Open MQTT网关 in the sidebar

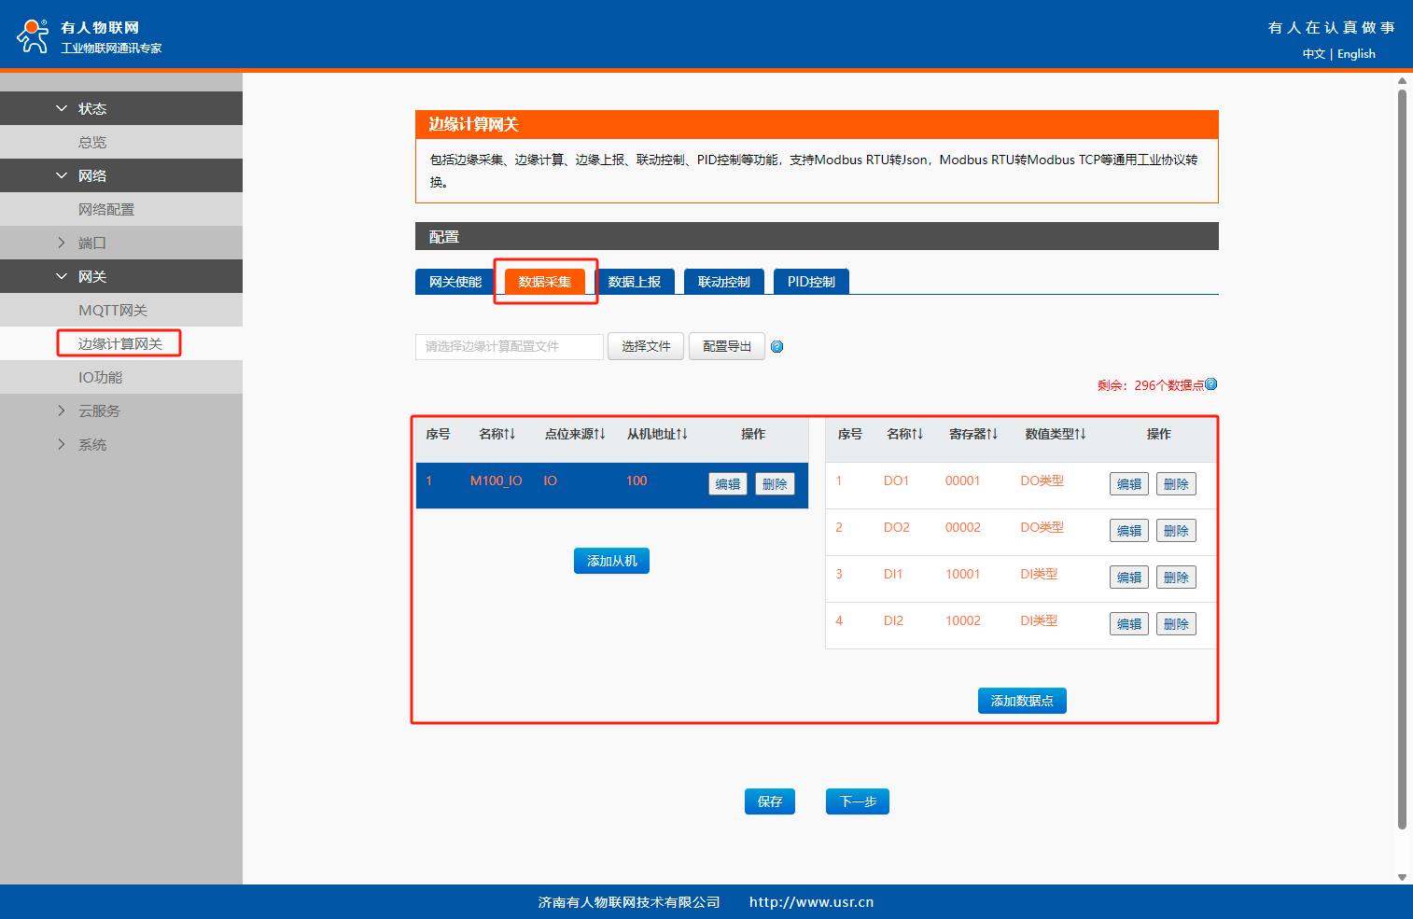(113, 310)
